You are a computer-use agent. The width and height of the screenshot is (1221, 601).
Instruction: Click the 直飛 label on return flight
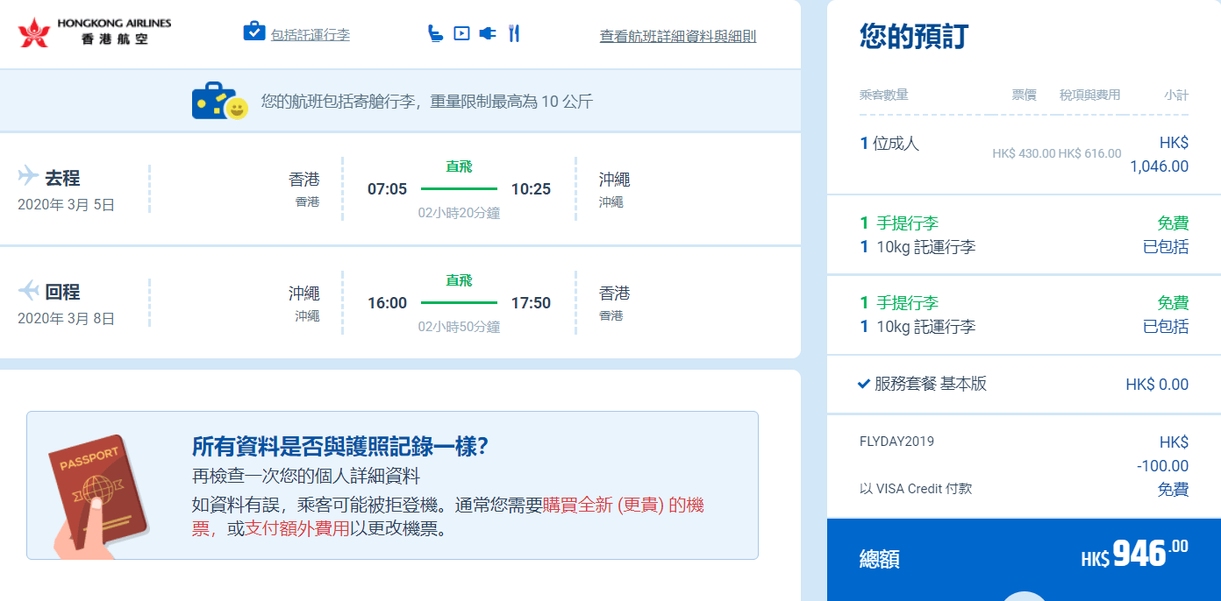coord(459,280)
